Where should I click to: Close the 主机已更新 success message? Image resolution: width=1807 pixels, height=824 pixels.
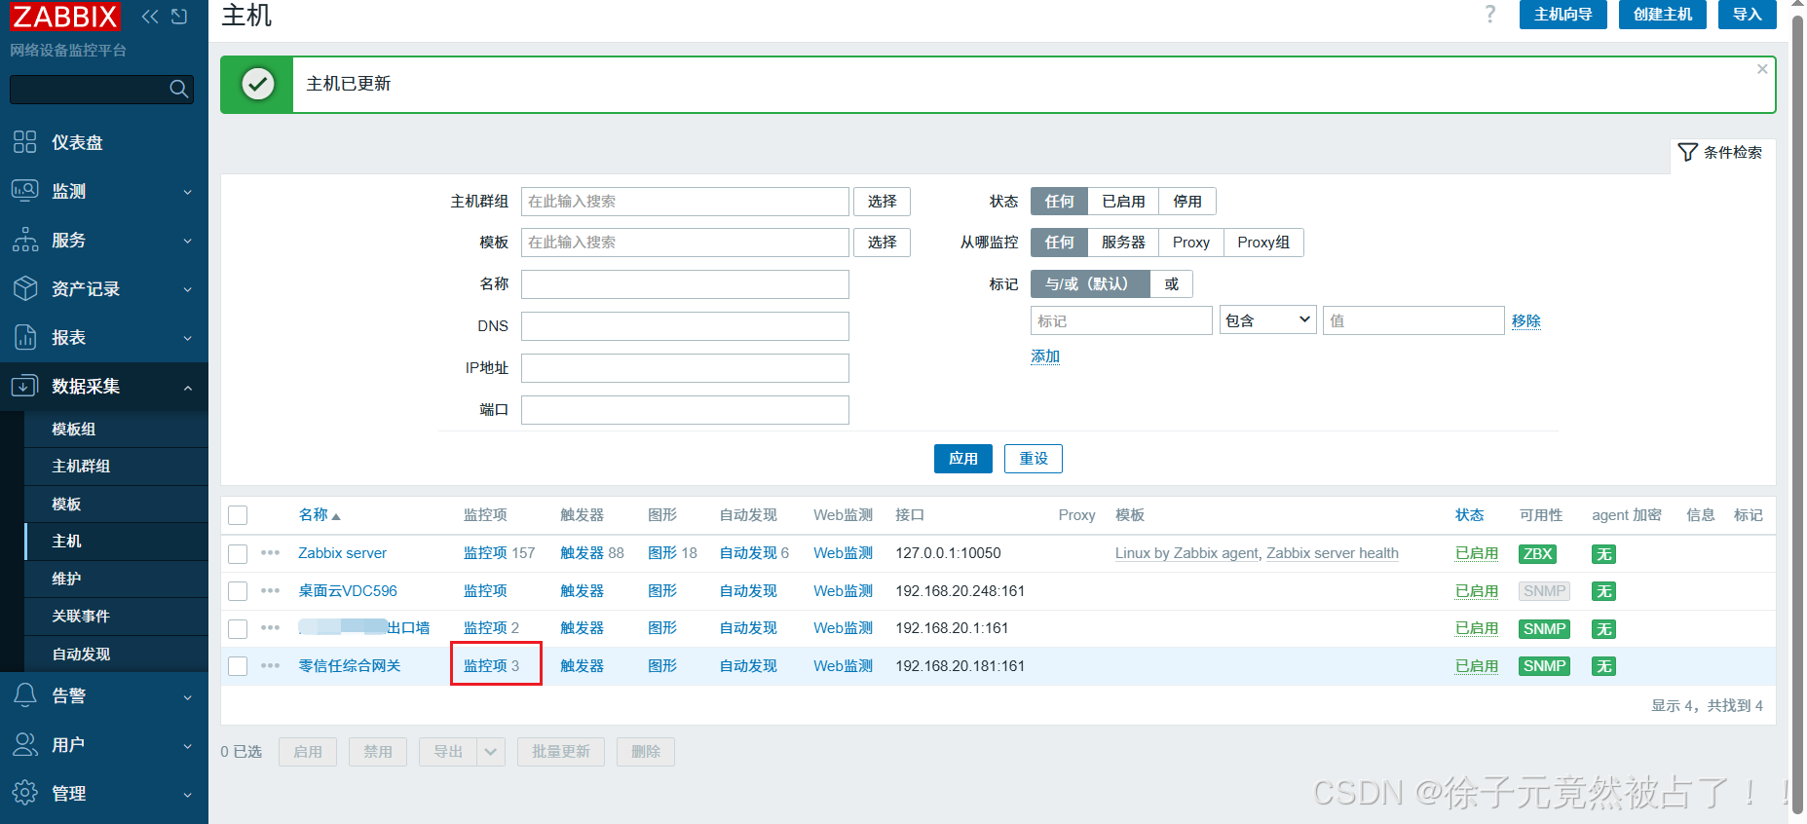click(1762, 69)
